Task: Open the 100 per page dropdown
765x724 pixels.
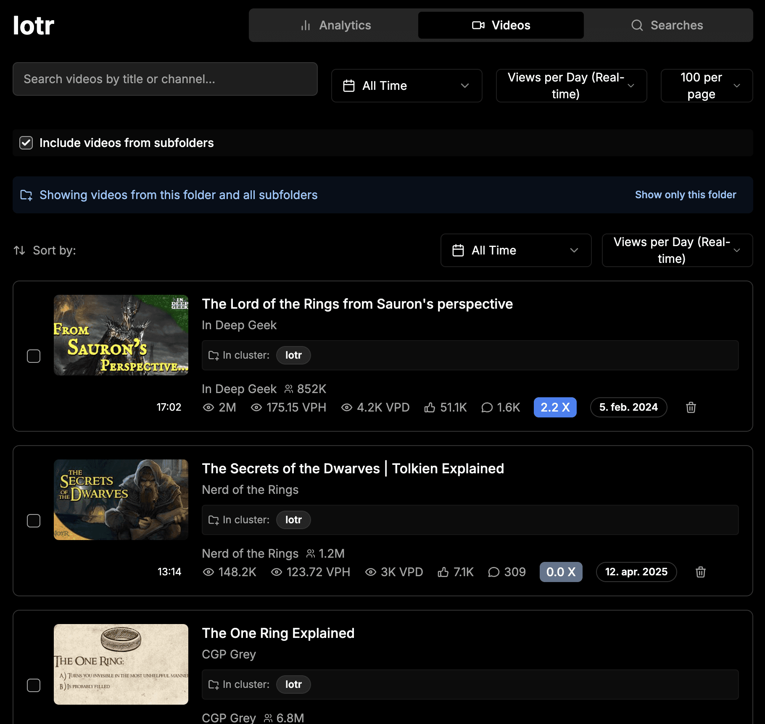Action: coord(707,86)
